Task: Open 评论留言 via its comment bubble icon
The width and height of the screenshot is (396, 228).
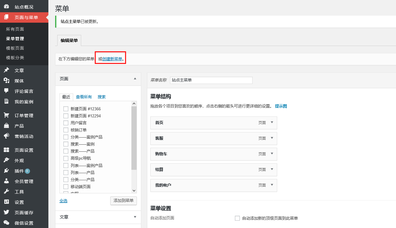Action: [x=6, y=91]
